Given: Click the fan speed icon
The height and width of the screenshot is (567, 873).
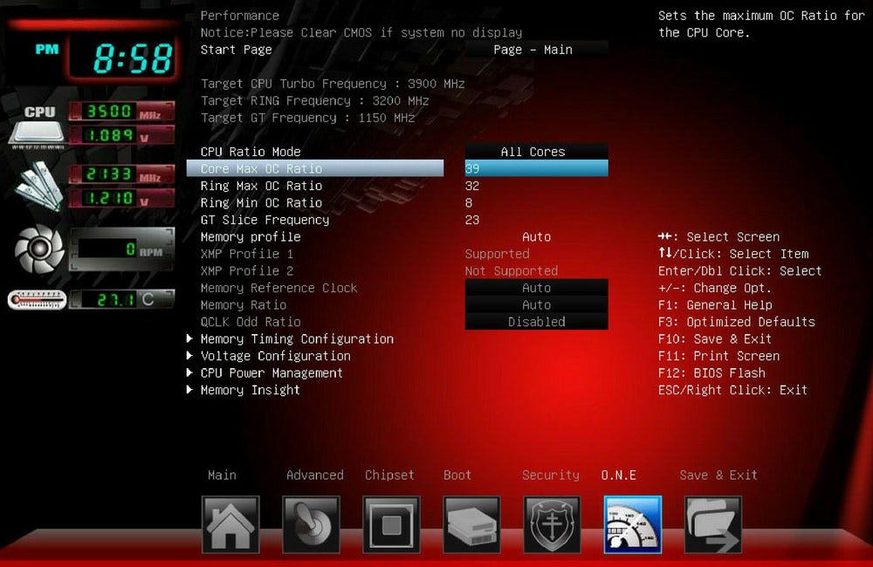Looking at the screenshot, I should click(39, 249).
